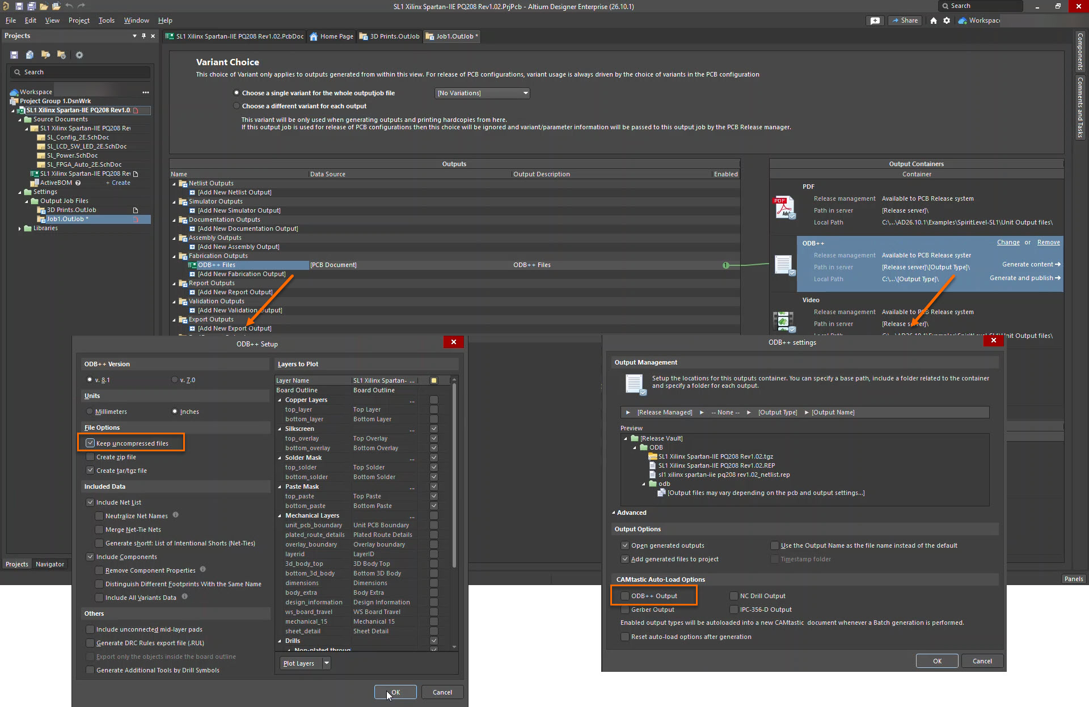
Task: Click the Video container icon
Action: click(x=784, y=321)
